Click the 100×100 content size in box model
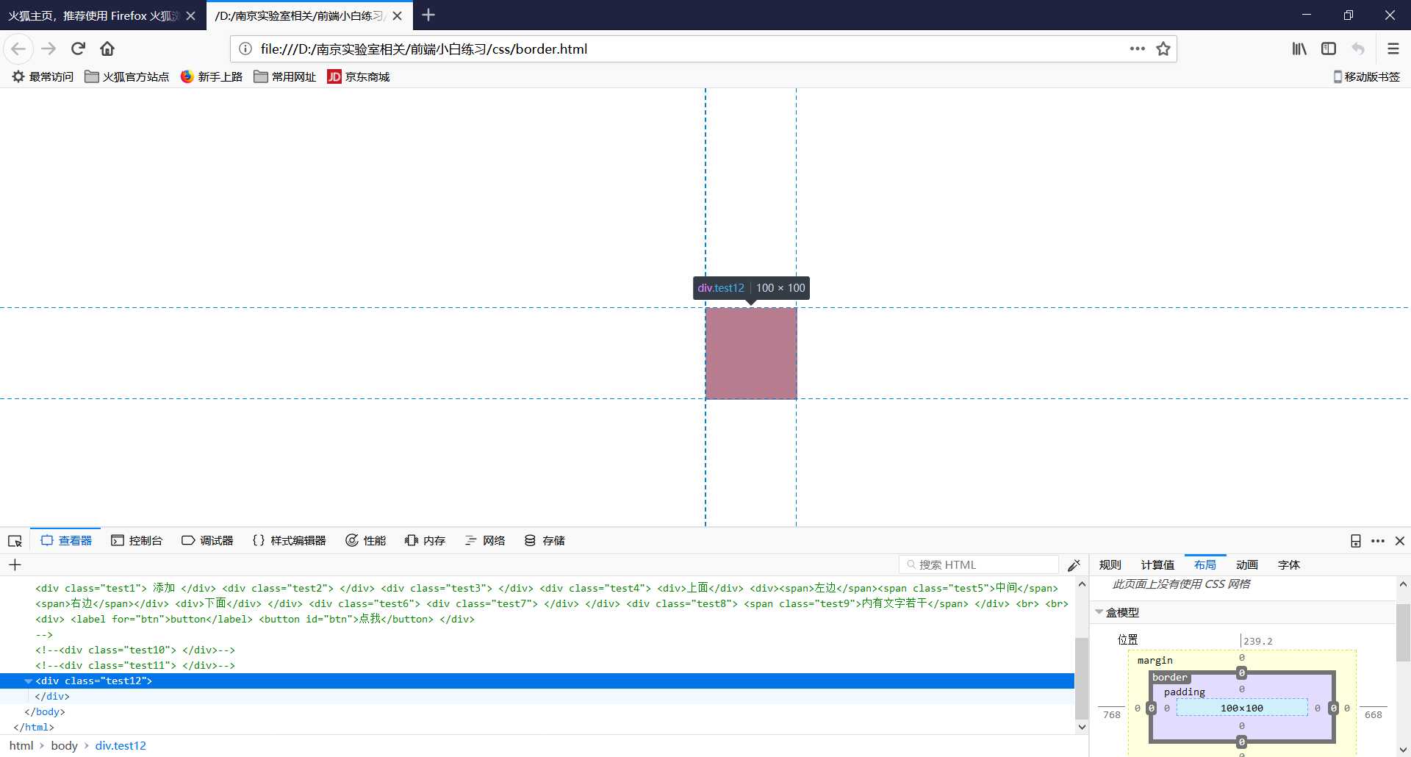This screenshot has width=1411, height=757. tap(1242, 708)
